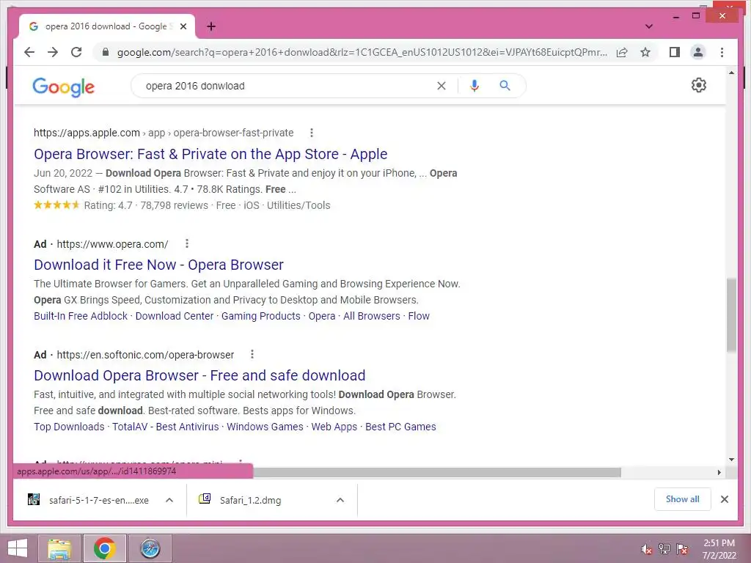Screen dimensions: 751x563
Task: Click the horizontal scroll right arrow
Action: click(x=719, y=473)
